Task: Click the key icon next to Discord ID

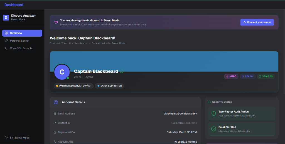Action: (55, 123)
